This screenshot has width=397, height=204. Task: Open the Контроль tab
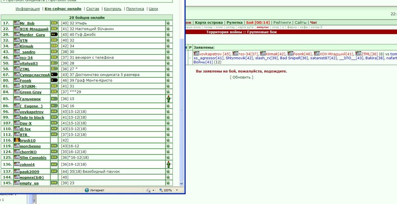[x=113, y=9]
